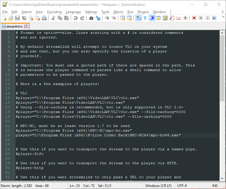The image size is (226, 189).
Task: Open the File menu
Action: tap(5, 12)
